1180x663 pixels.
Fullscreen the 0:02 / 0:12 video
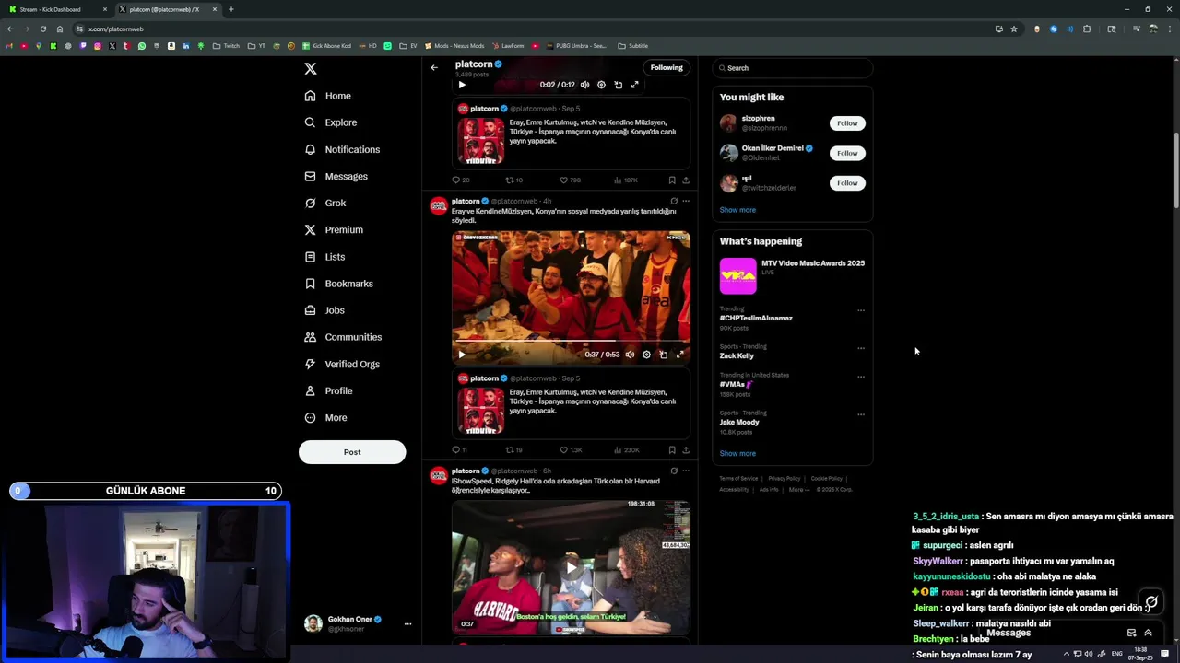[634, 85]
